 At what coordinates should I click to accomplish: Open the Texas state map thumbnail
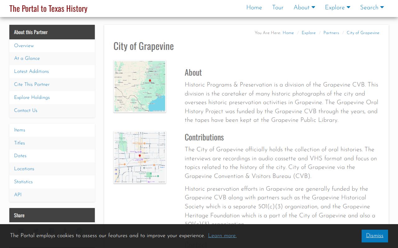tap(140, 86)
